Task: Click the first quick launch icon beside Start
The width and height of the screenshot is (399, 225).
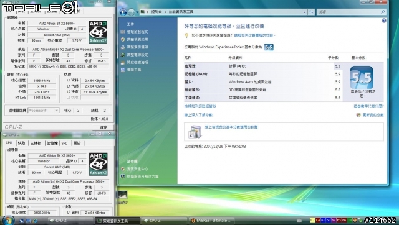Action: [21, 221]
